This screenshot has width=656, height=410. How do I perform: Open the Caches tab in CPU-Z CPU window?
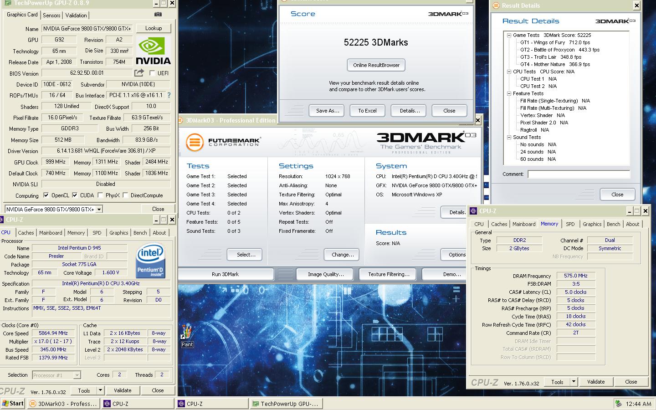tap(26, 233)
